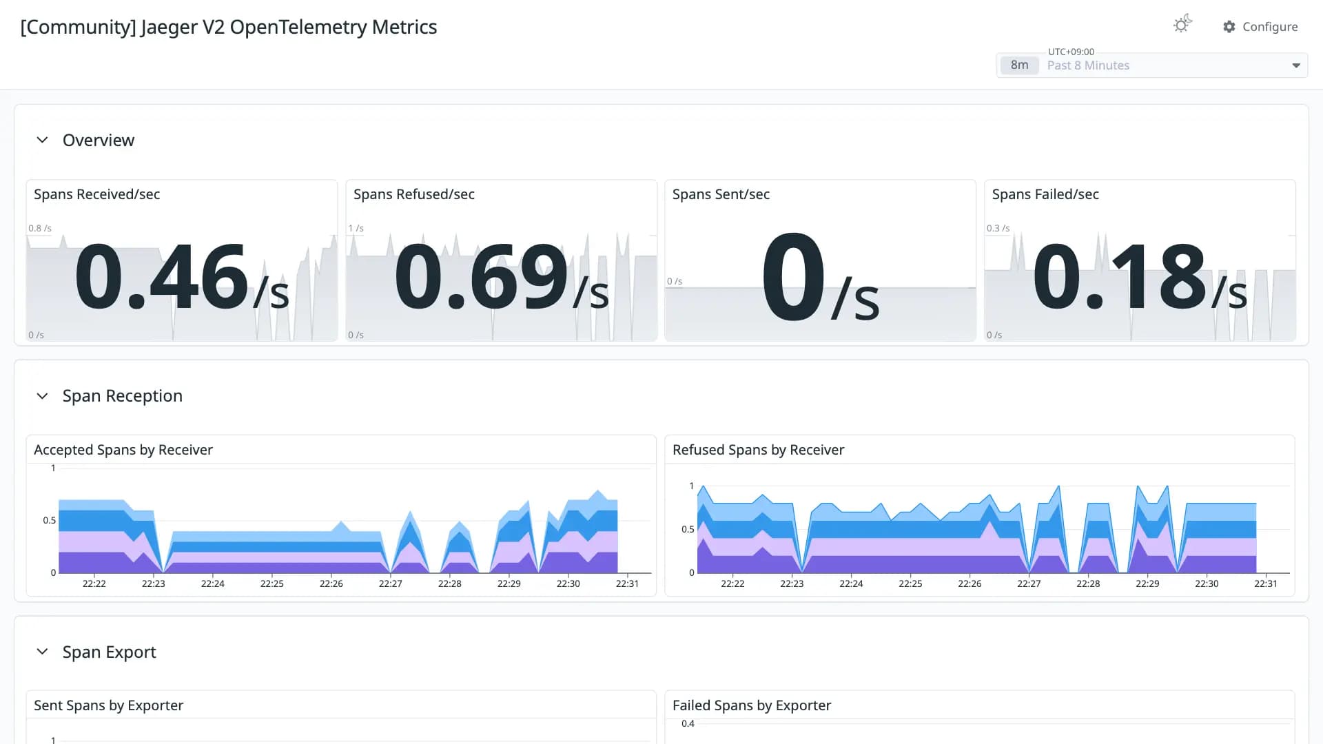The image size is (1323, 744).
Task: Expand the time picker caret arrow
Action: coord(1296,65)
